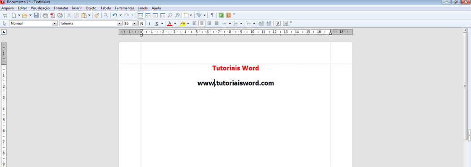Open a file with folder icon
Screen dimensions: 471x167
pyautogui.click(x=25, y=15)
